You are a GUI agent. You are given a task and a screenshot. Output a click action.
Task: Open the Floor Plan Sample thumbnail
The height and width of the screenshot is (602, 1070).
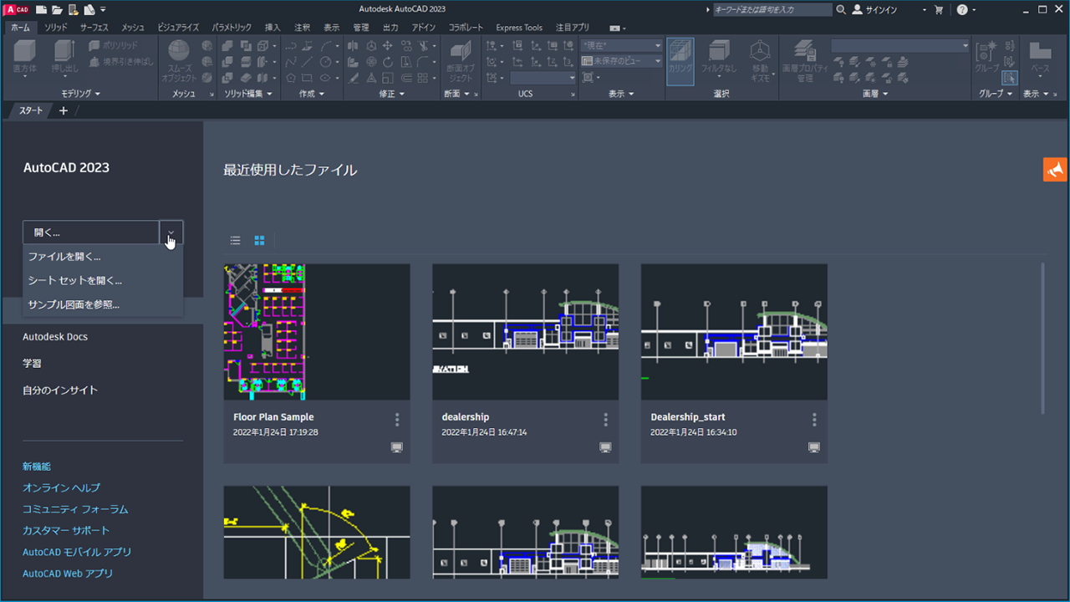(x=317, y=332)
